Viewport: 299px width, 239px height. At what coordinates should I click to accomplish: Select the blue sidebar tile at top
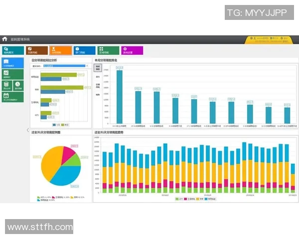pos(11,63)
